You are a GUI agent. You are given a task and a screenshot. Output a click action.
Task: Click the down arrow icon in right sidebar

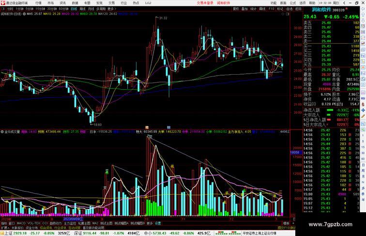363,20
